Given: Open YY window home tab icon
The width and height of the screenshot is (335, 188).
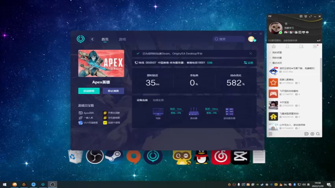Looking at the screenshot, I should pos(274,46).
